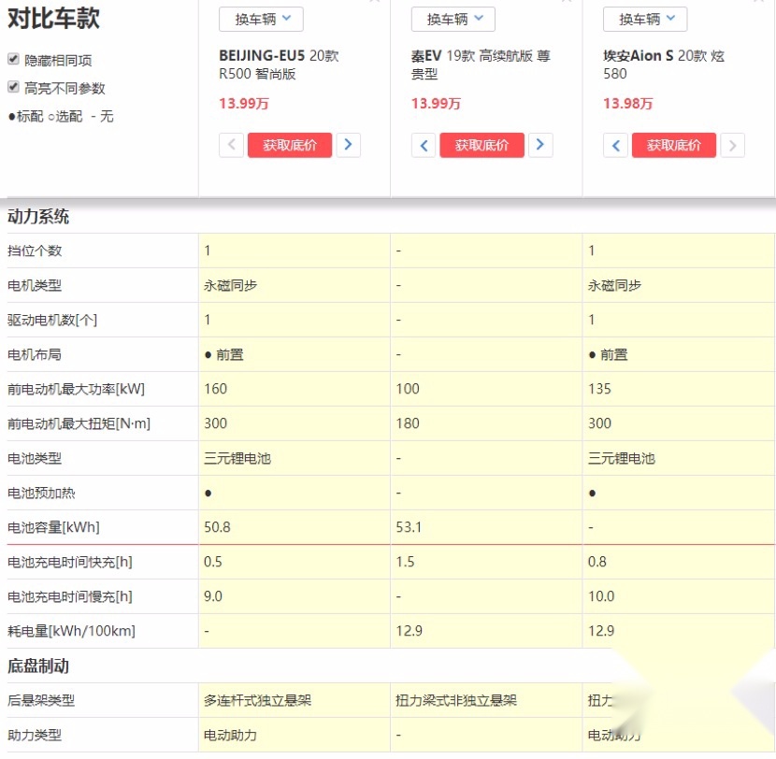Open 换车辆 dropdown for BEIJING-EU5
776x759 pixels.
[x=261, y=20]
